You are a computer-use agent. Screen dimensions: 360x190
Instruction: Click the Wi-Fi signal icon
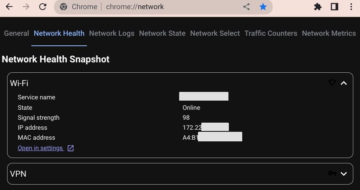(332, 83)
